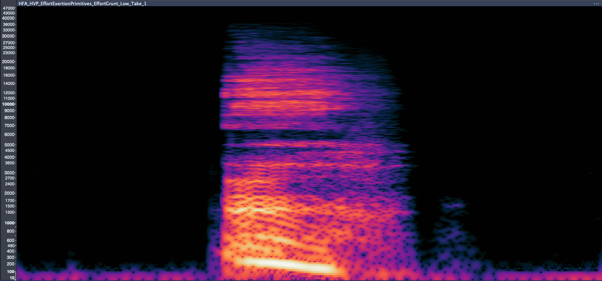Screen dimensions: 602x281
Task: Click the 400 frequency label
Action: click(11, 251)
